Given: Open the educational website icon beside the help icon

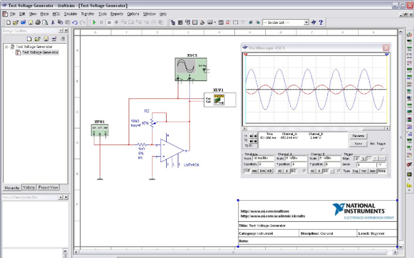Looking at the screenshot, I should click(x=314, y=23).
